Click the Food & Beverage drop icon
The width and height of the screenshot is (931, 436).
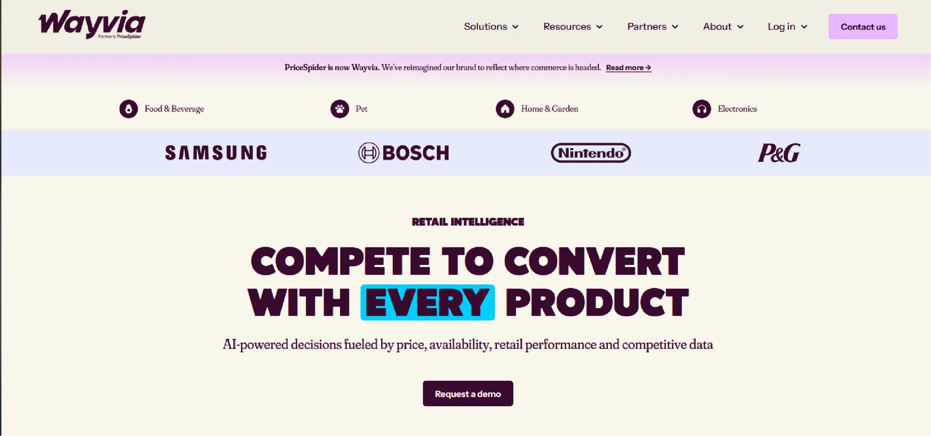click(128, 109)
